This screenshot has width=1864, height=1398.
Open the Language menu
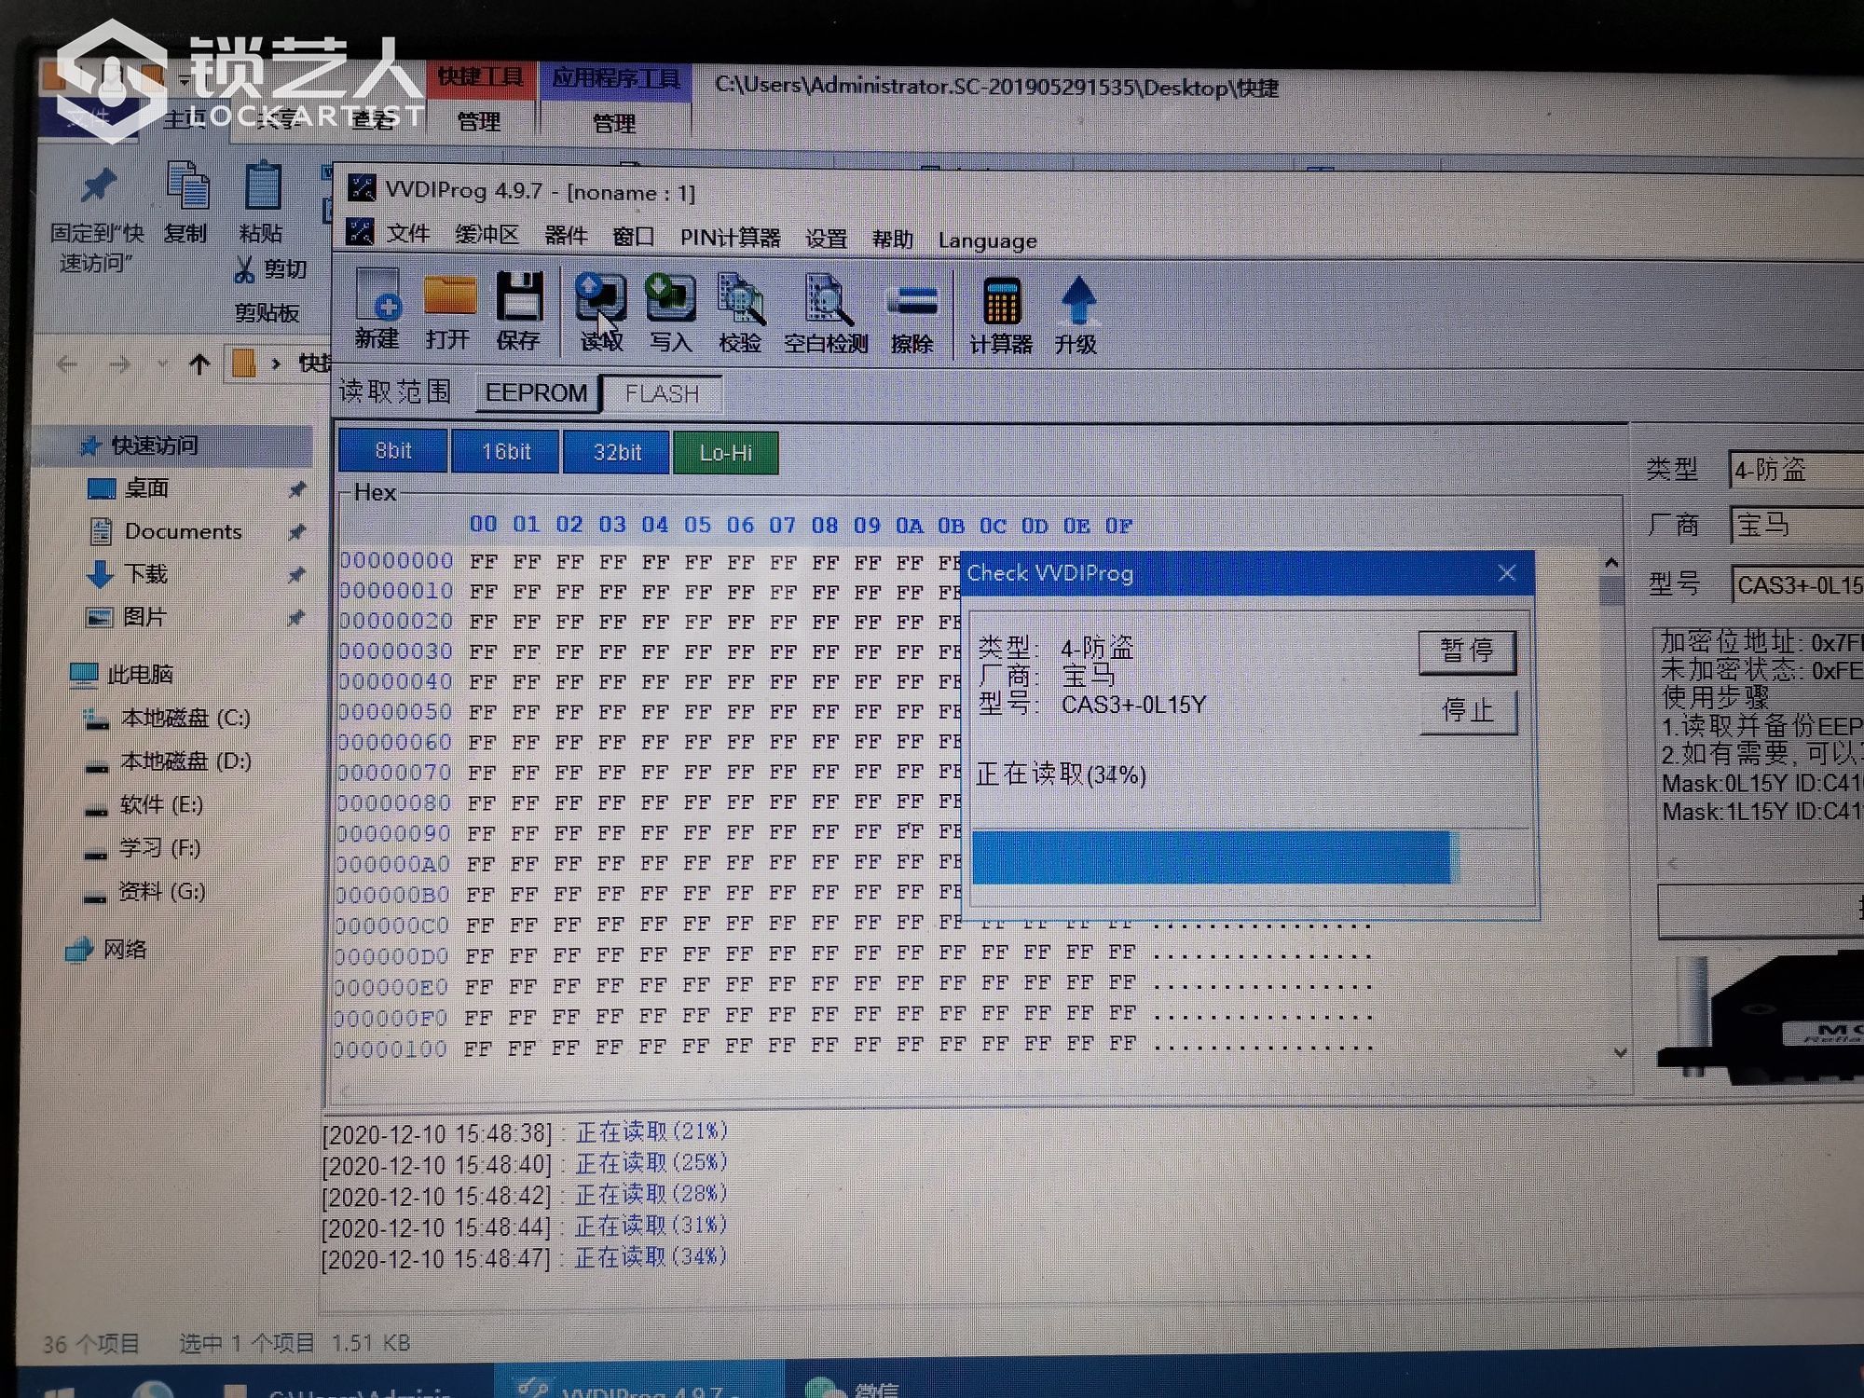pos(987,241)
